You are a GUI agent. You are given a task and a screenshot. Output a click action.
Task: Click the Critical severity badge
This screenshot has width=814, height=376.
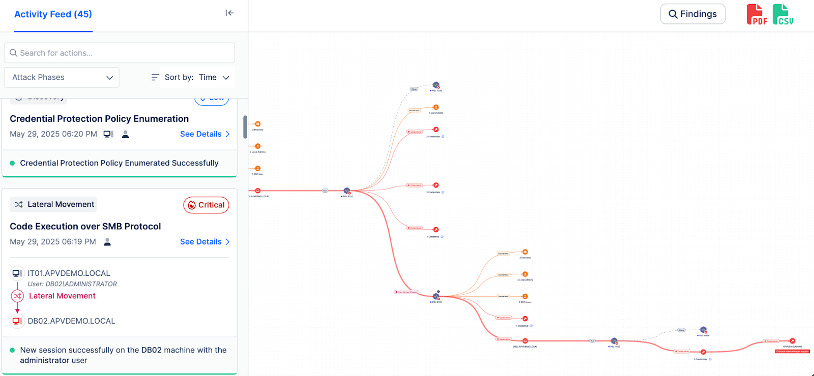click(x=206, y=205)
